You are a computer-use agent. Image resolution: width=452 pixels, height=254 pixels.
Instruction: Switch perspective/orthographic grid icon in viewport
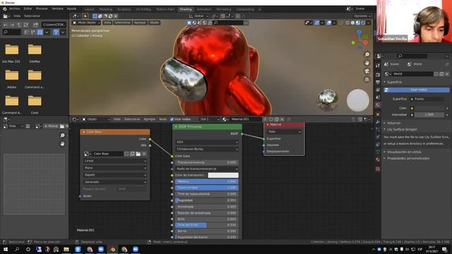click(367, 79)
